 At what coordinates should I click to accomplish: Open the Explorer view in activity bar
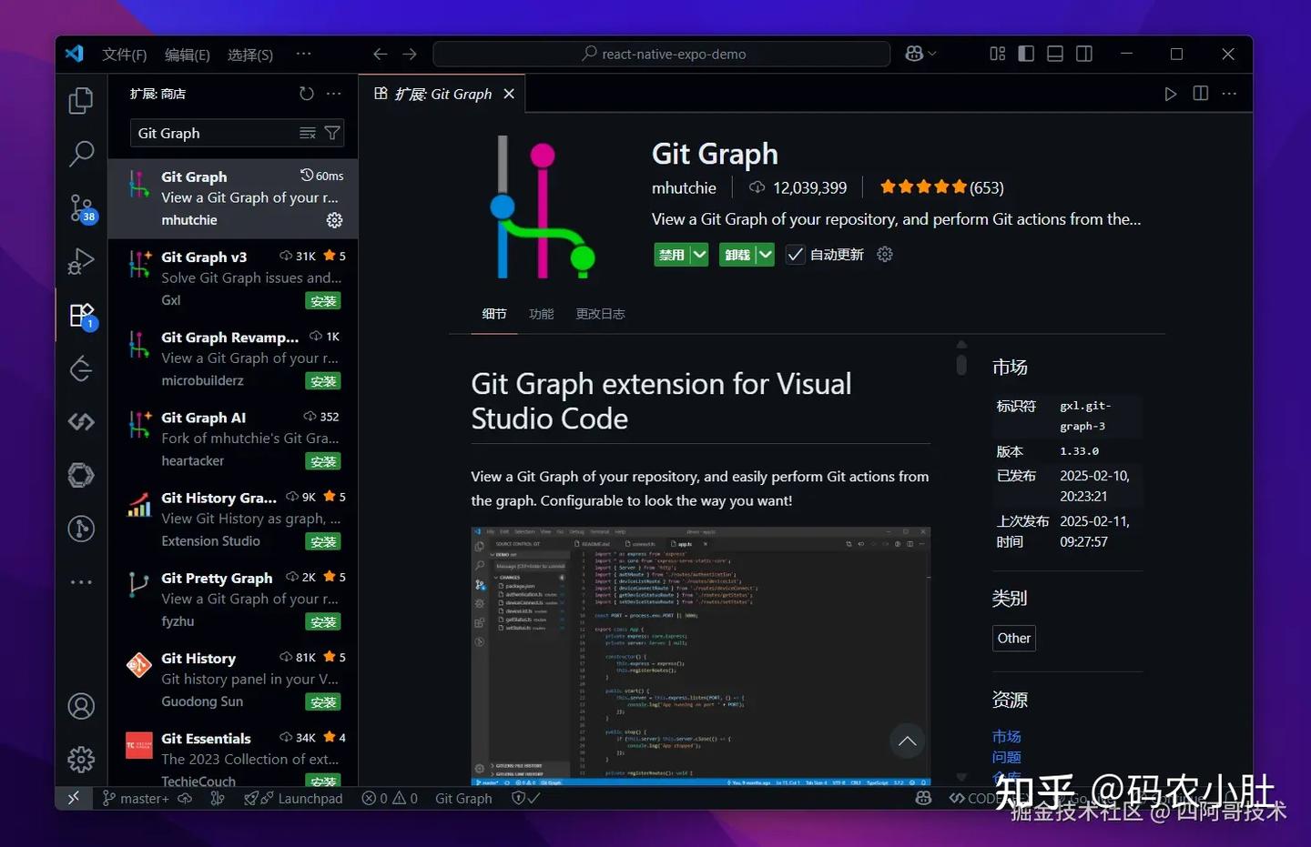[81, 100]
